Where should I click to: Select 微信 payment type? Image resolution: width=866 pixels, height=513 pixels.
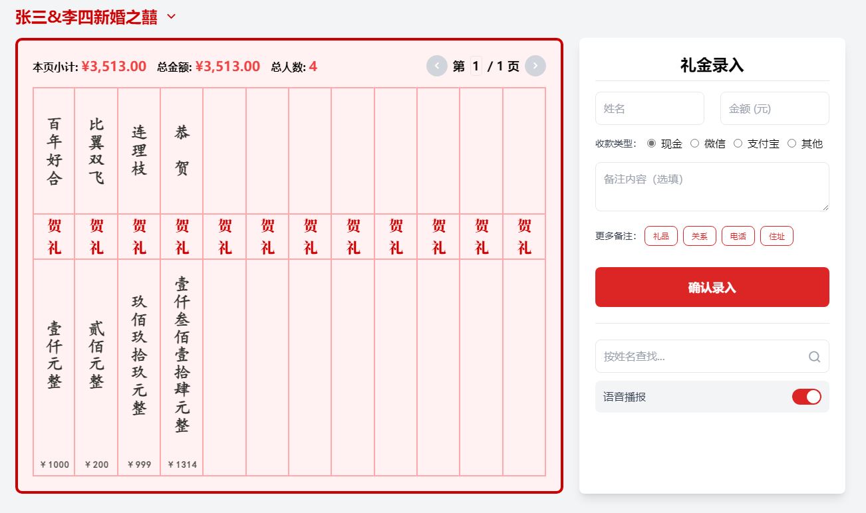tap(694, 144)
